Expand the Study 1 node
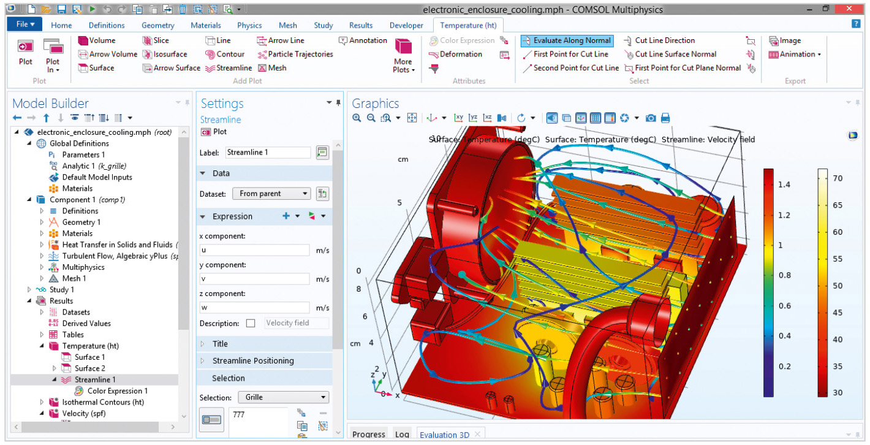Viewport: 870px width, 445px height. point(30,290)
